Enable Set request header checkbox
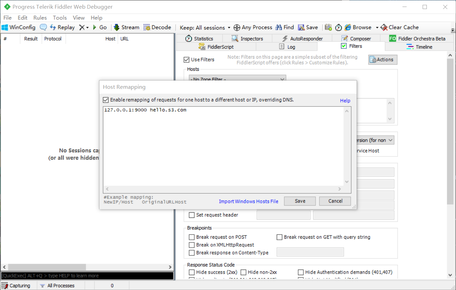Screen dimensions: 456x290 point(192,215)
